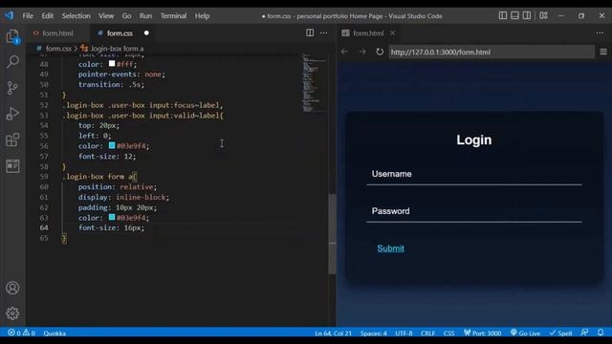
Task: Change line ending via CRLF
Action: [427, 333]
